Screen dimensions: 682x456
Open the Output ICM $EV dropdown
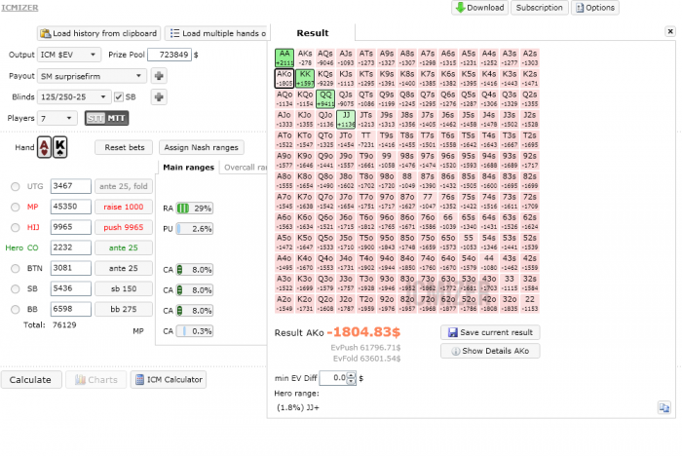69,55
